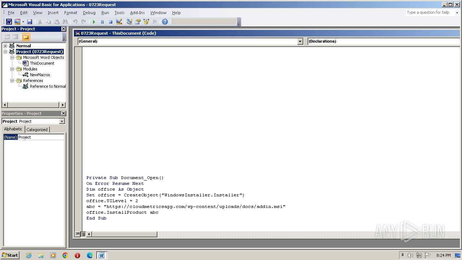Click the Cut toolbar icon
The image size is (462, 260).
(40, 22)
